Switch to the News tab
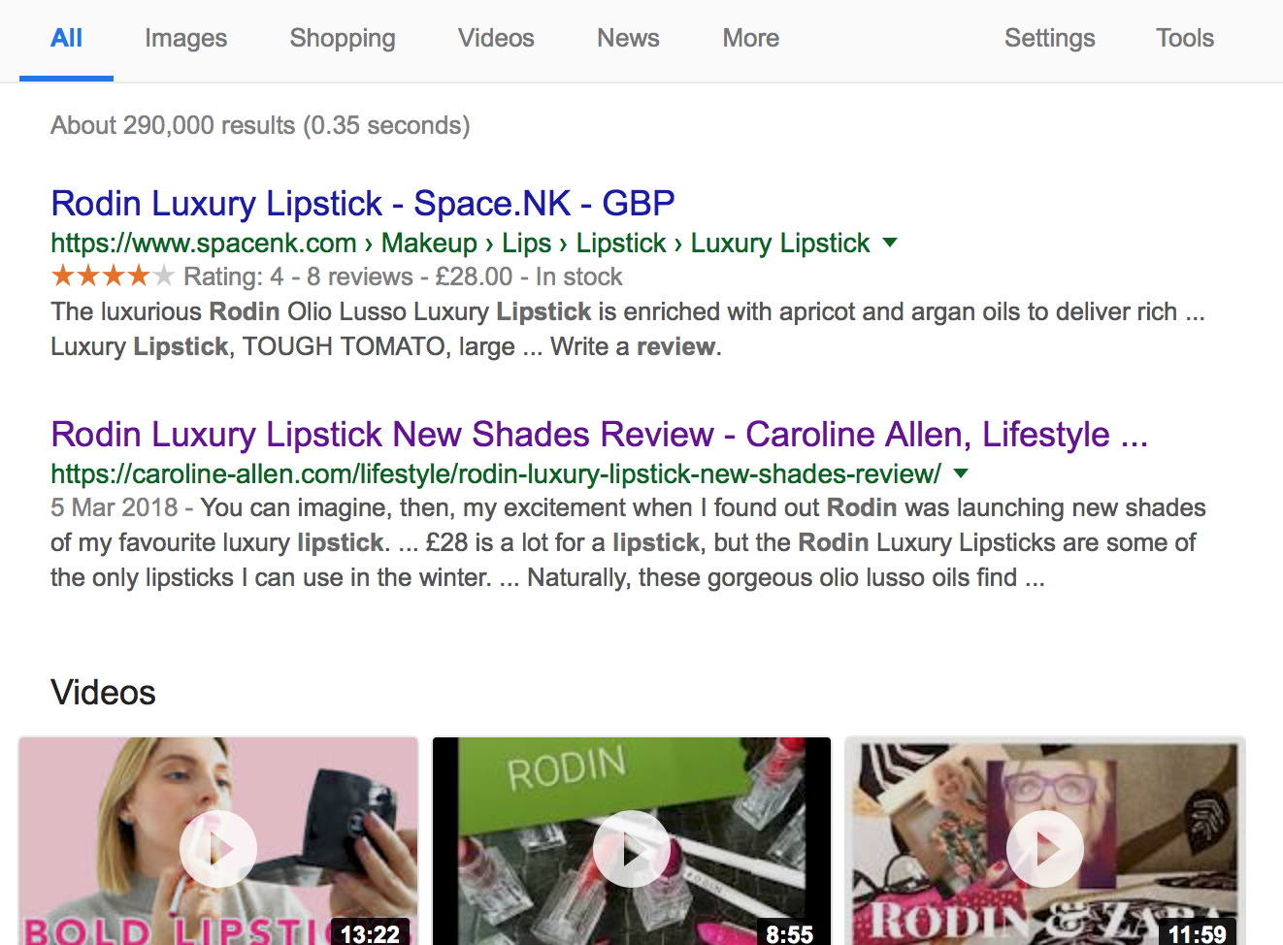The height and width of the screenshot is (945, 1283). point(628,38)
